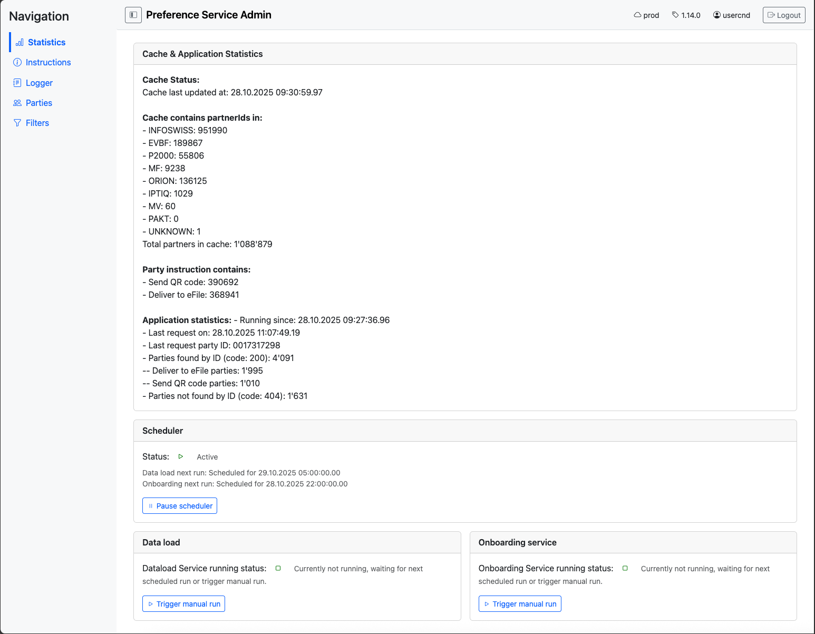Click the Statistics bar chart icon
Screen dimensions: 815x634
[x=20, y=42]
